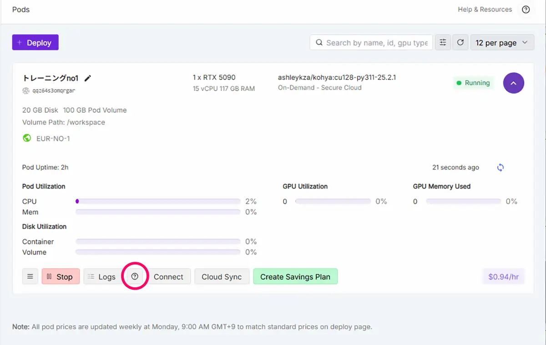Refresh the pod list with the reload icon
Viewport: 546px width, 345px height.
click(460, 43)
